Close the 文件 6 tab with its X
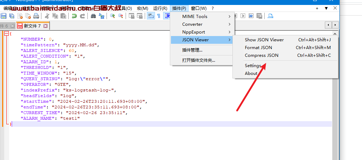Image resolution: width=362 pixels, height=160 pixels. (12, 26)
